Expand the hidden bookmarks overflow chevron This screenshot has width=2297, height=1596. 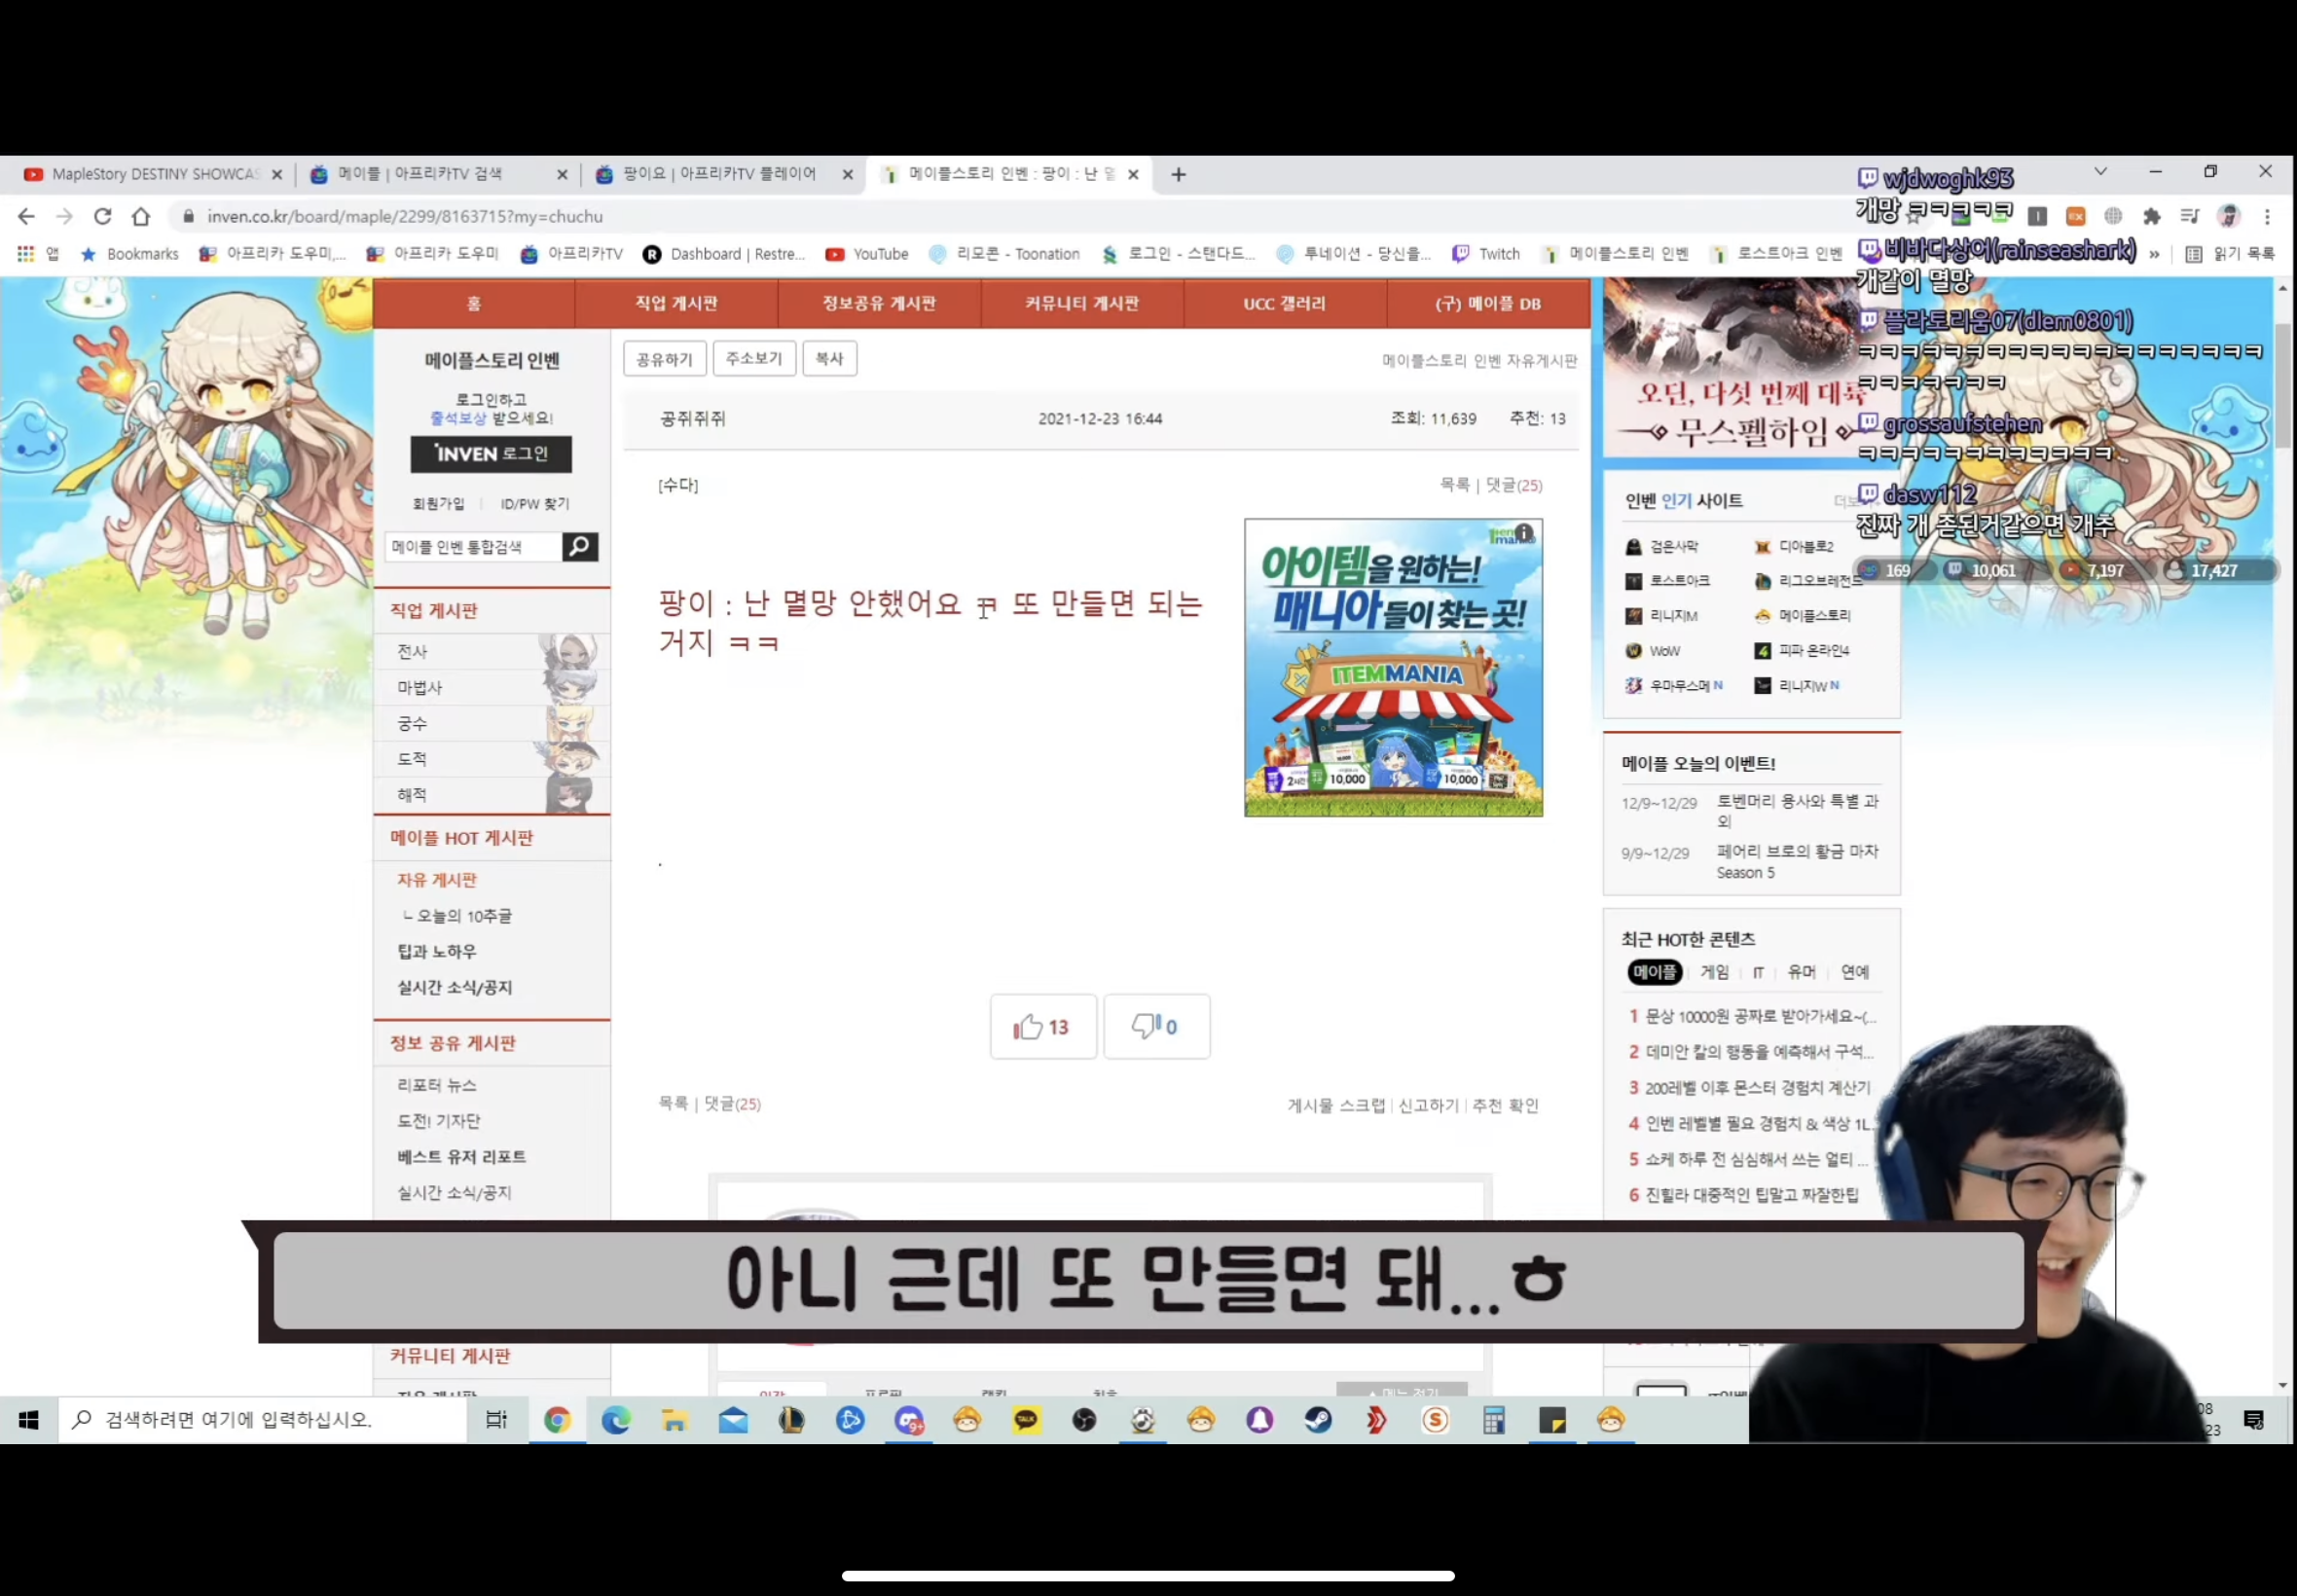click(2154, 254)
